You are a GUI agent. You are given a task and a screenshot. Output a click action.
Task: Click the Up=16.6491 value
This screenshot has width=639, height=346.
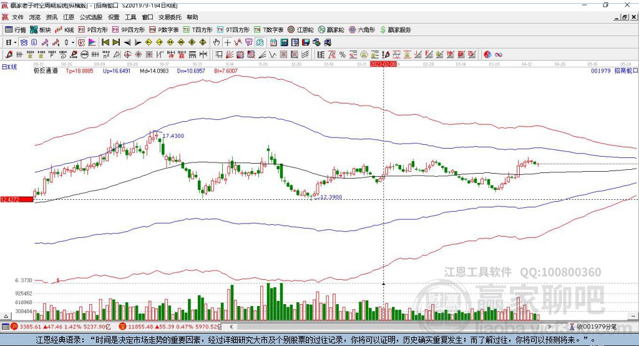coord(117,71)
